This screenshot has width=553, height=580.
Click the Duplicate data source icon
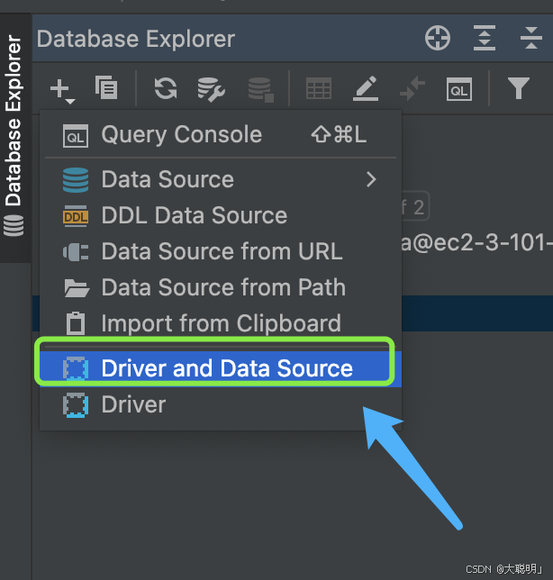tap(106, 88)
